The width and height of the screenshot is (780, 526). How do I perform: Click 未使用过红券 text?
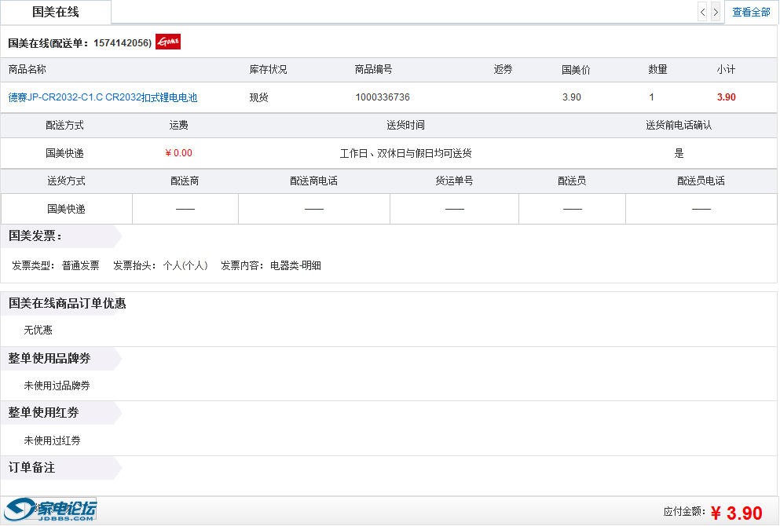(x=52, y=440)
